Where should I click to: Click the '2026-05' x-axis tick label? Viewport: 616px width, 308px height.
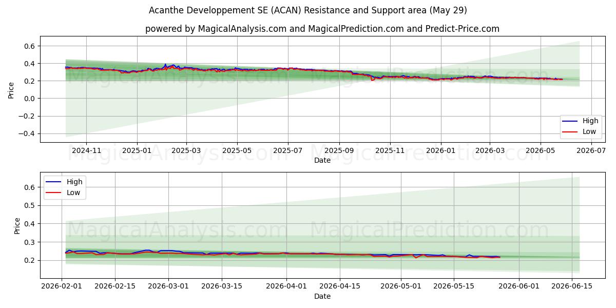point(540,150)
